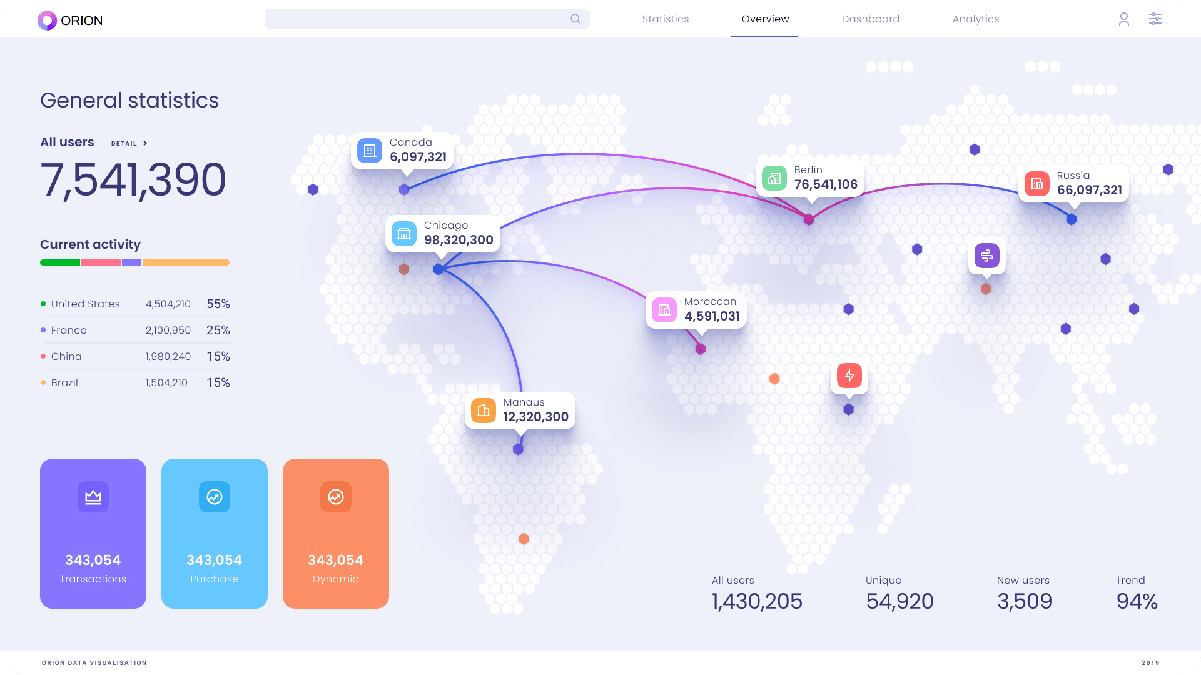Open the orange Dynamic card
This screenshot has height=675, width=1201.
click(x=336, y=533)
